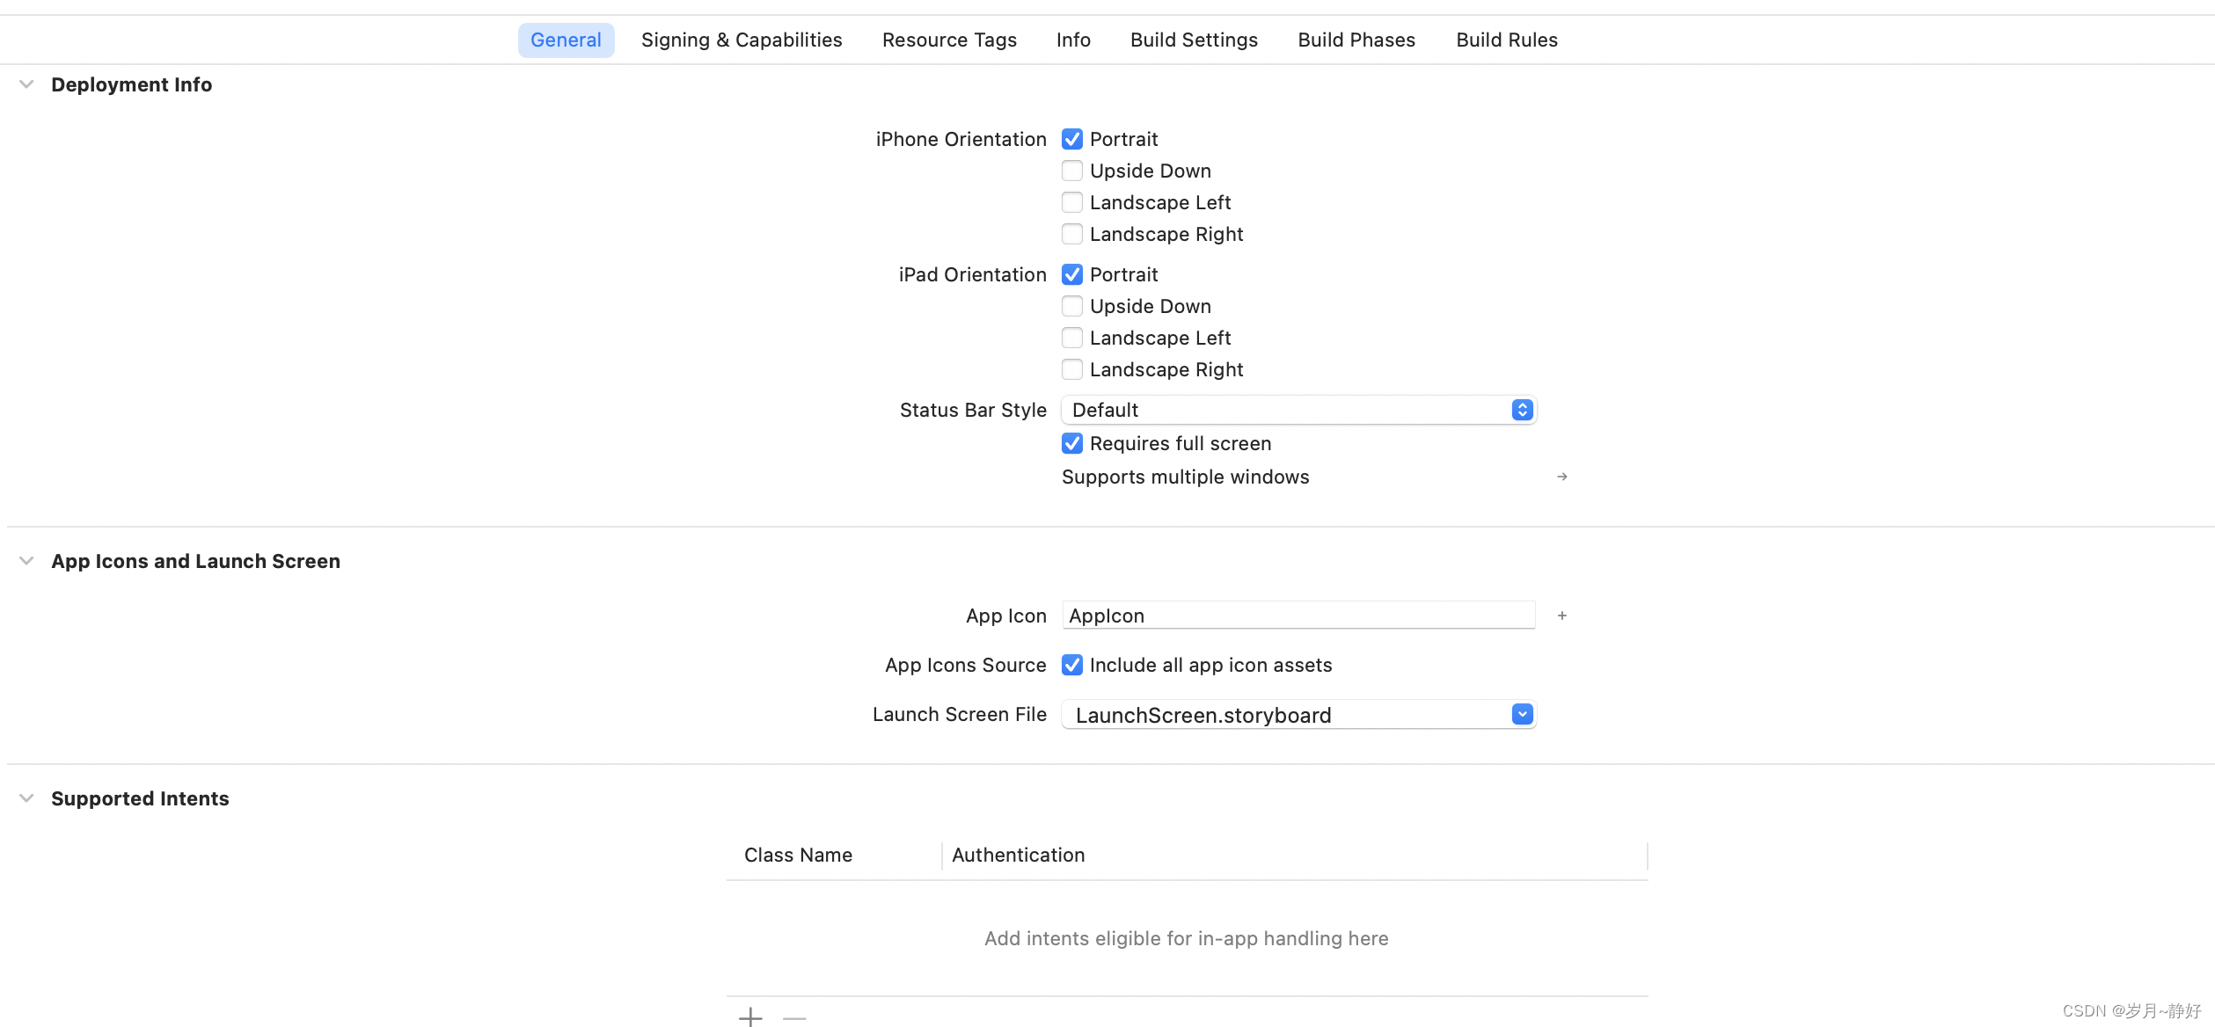Image resolution: width=2215 pixels, height=1027 pixels.
Task: Open the Build Settings tab
Action: [x=1194, y=40]
